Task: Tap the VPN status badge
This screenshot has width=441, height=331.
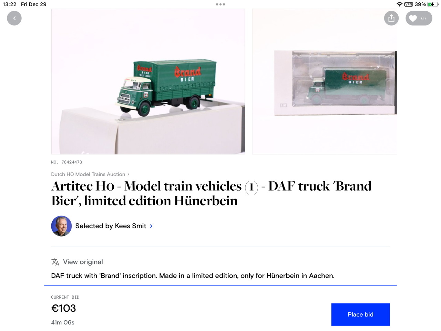Action: (x=409, y=4)
